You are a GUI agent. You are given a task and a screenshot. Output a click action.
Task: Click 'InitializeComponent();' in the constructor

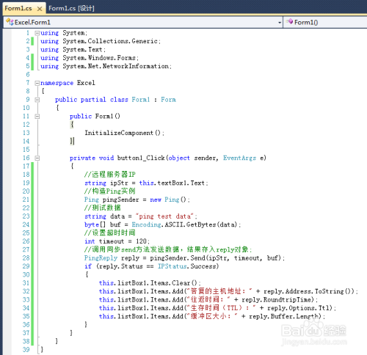[x=125, y=133]
